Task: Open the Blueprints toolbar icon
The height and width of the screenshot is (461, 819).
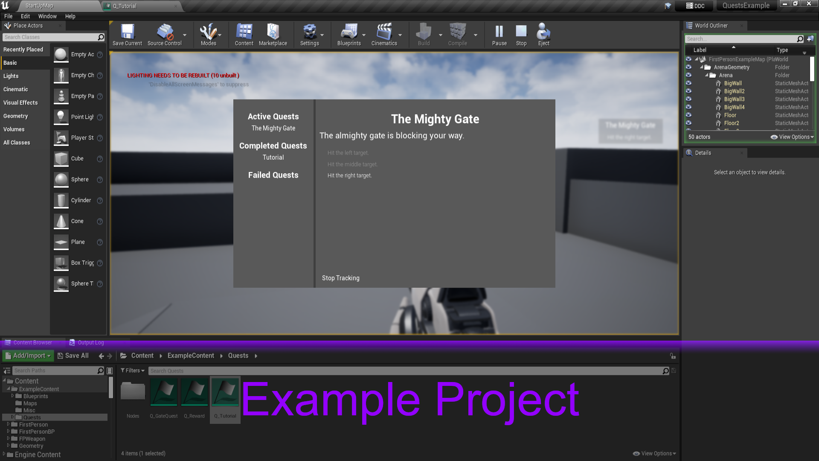Action: click(x=349, y=34)
